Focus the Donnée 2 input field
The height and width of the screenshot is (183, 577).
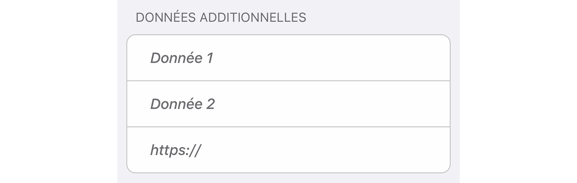(288, 104)
